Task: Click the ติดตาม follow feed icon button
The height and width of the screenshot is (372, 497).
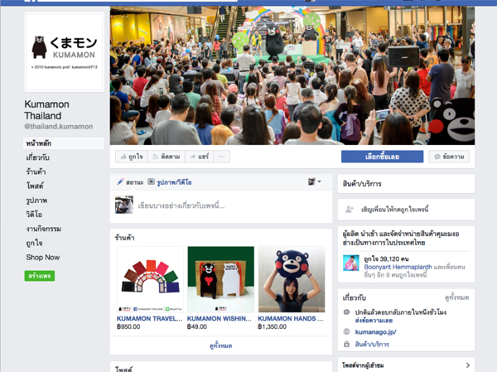Action: (x=166, y=157)
